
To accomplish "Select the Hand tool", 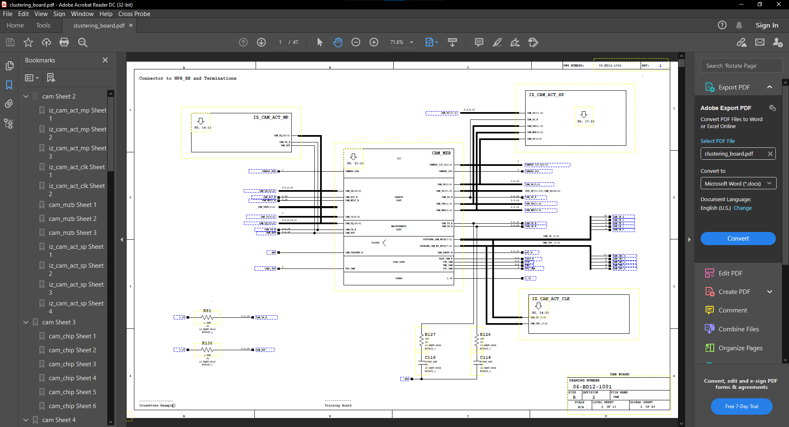I will point(337,42).
